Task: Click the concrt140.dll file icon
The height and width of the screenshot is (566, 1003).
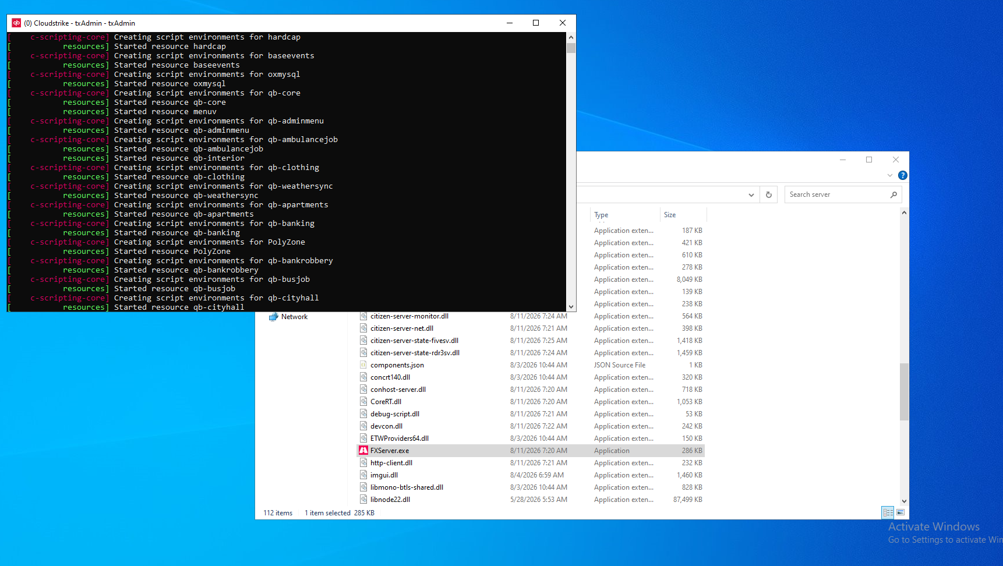Action: [363, 377]
